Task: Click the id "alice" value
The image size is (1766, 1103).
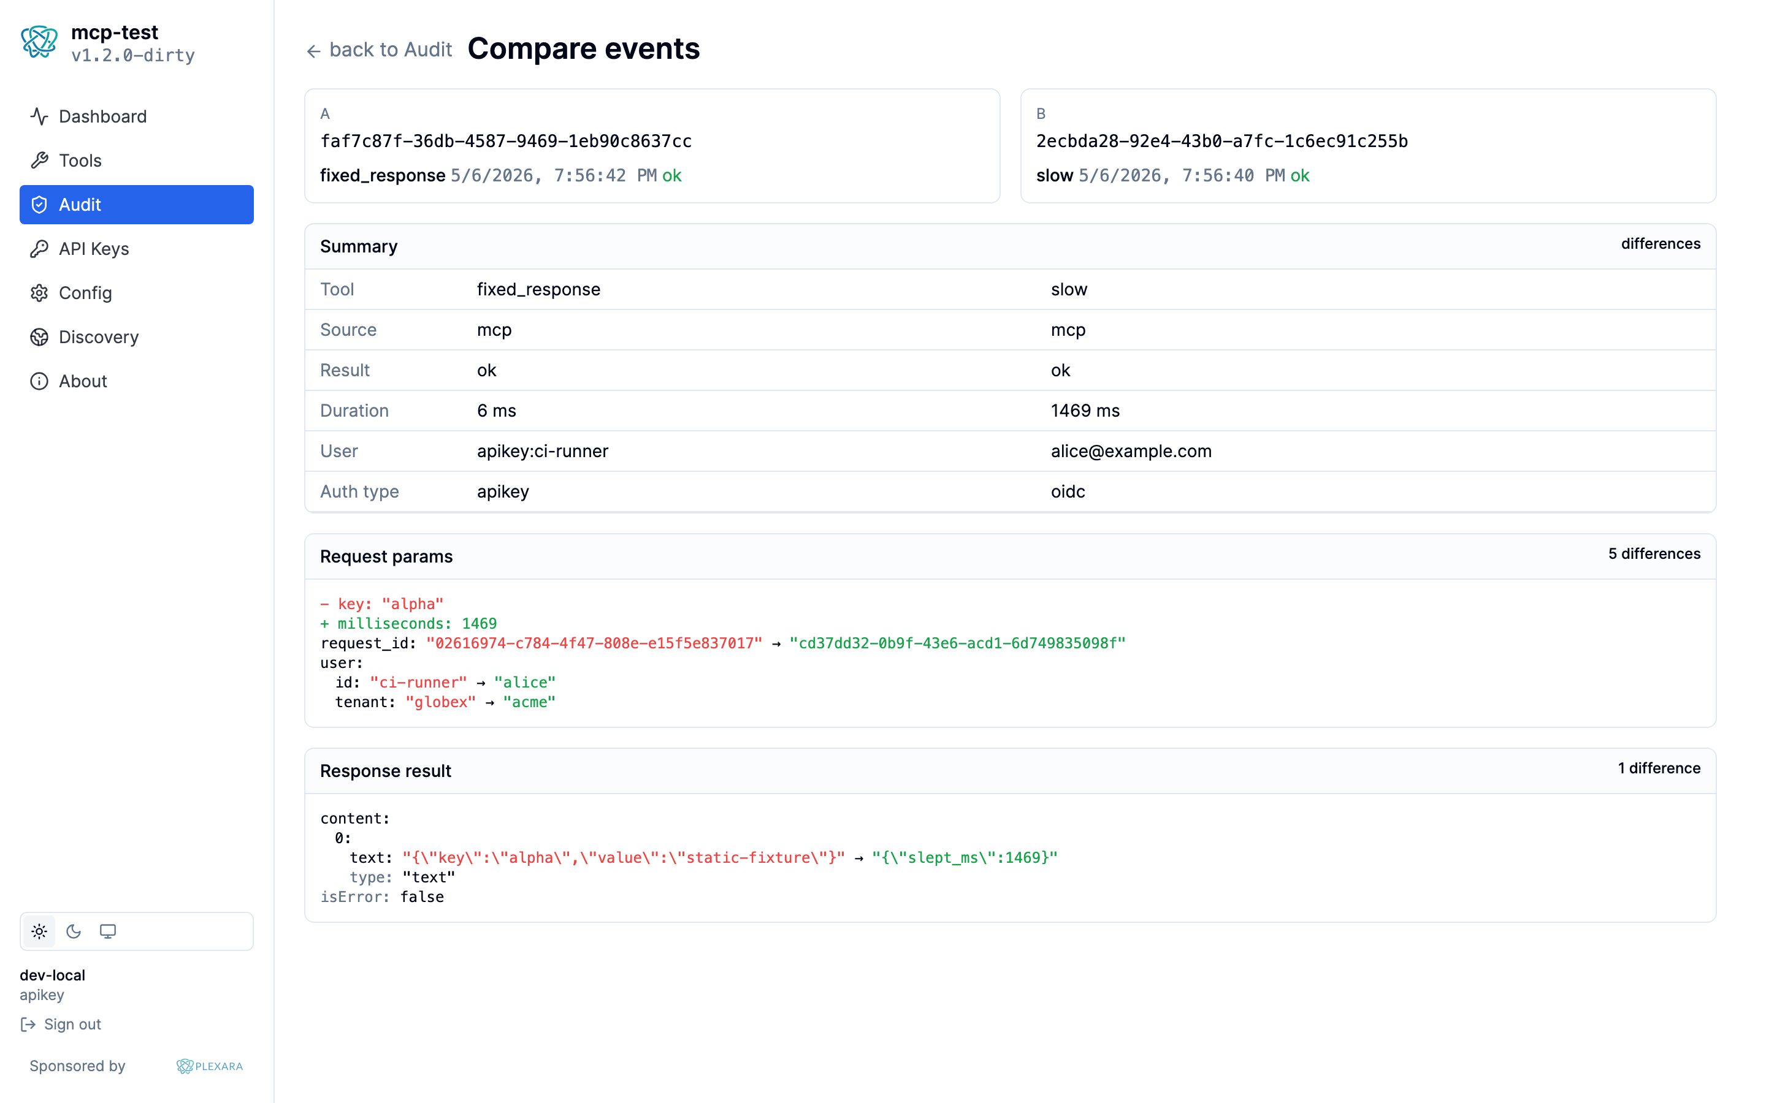Action: coord(525,682)
